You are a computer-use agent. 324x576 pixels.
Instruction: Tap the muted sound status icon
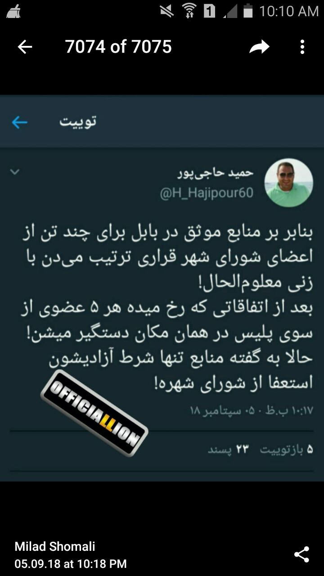[x=166, y=11]
